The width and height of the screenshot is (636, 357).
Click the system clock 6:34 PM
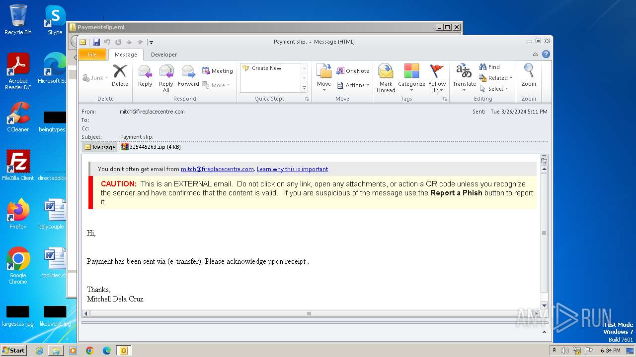610,351
